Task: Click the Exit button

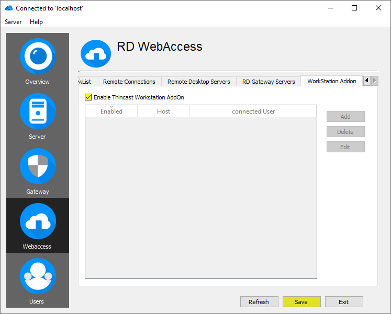Action: pyautogui.click(x=344, y=302)
